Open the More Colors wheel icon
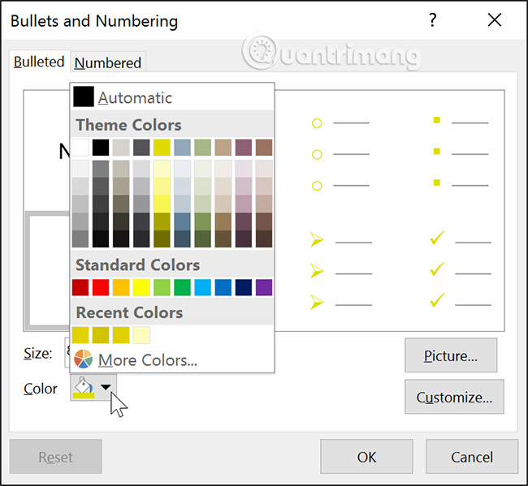The width and height of the screenshot is (528, 486). point(83,359)
